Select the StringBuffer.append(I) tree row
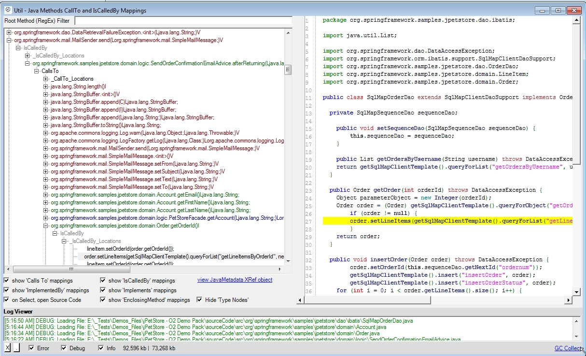The height and width of the screenshot is (356, 586). click(x=113, y=110)
